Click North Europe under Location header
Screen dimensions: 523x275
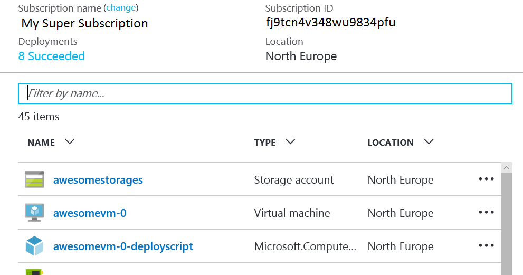click(301, 56)
